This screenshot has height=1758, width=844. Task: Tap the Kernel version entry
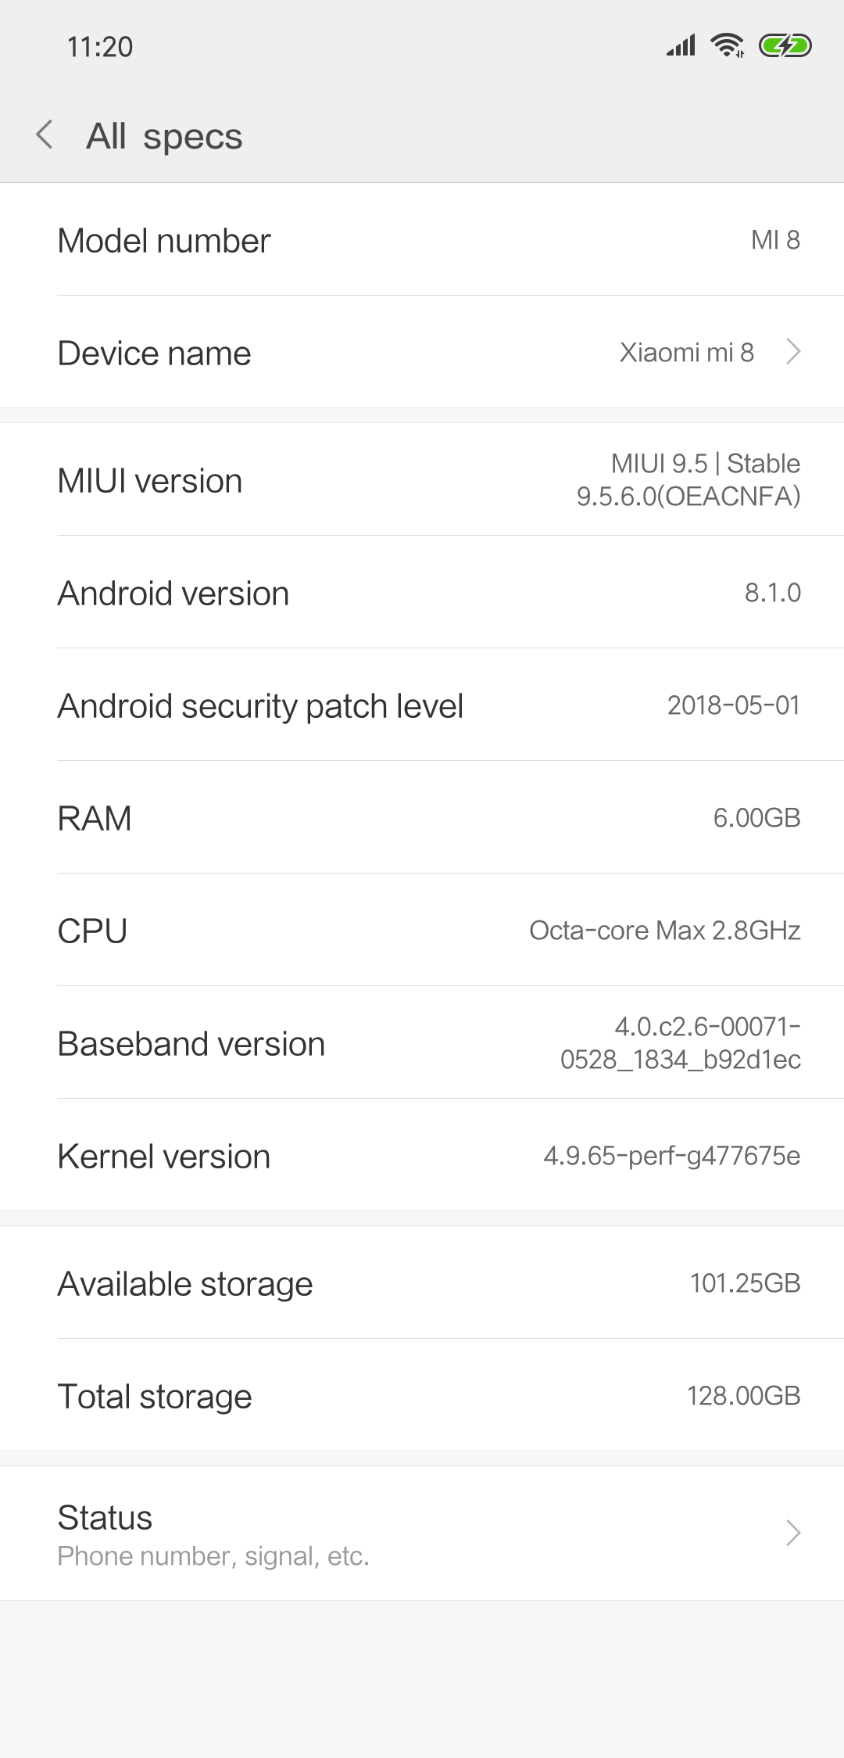click(422, 1156)
